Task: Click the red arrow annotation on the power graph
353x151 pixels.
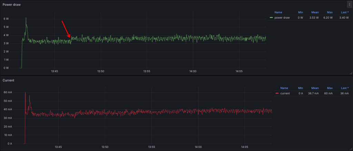Action: coord(66,29)
